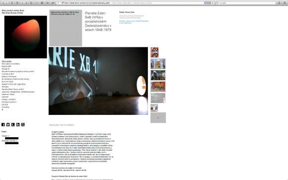This screenshot has height=180, width=288.
Task: Open 'Kavárna Trojka' menu link
Action: (8, 94)
